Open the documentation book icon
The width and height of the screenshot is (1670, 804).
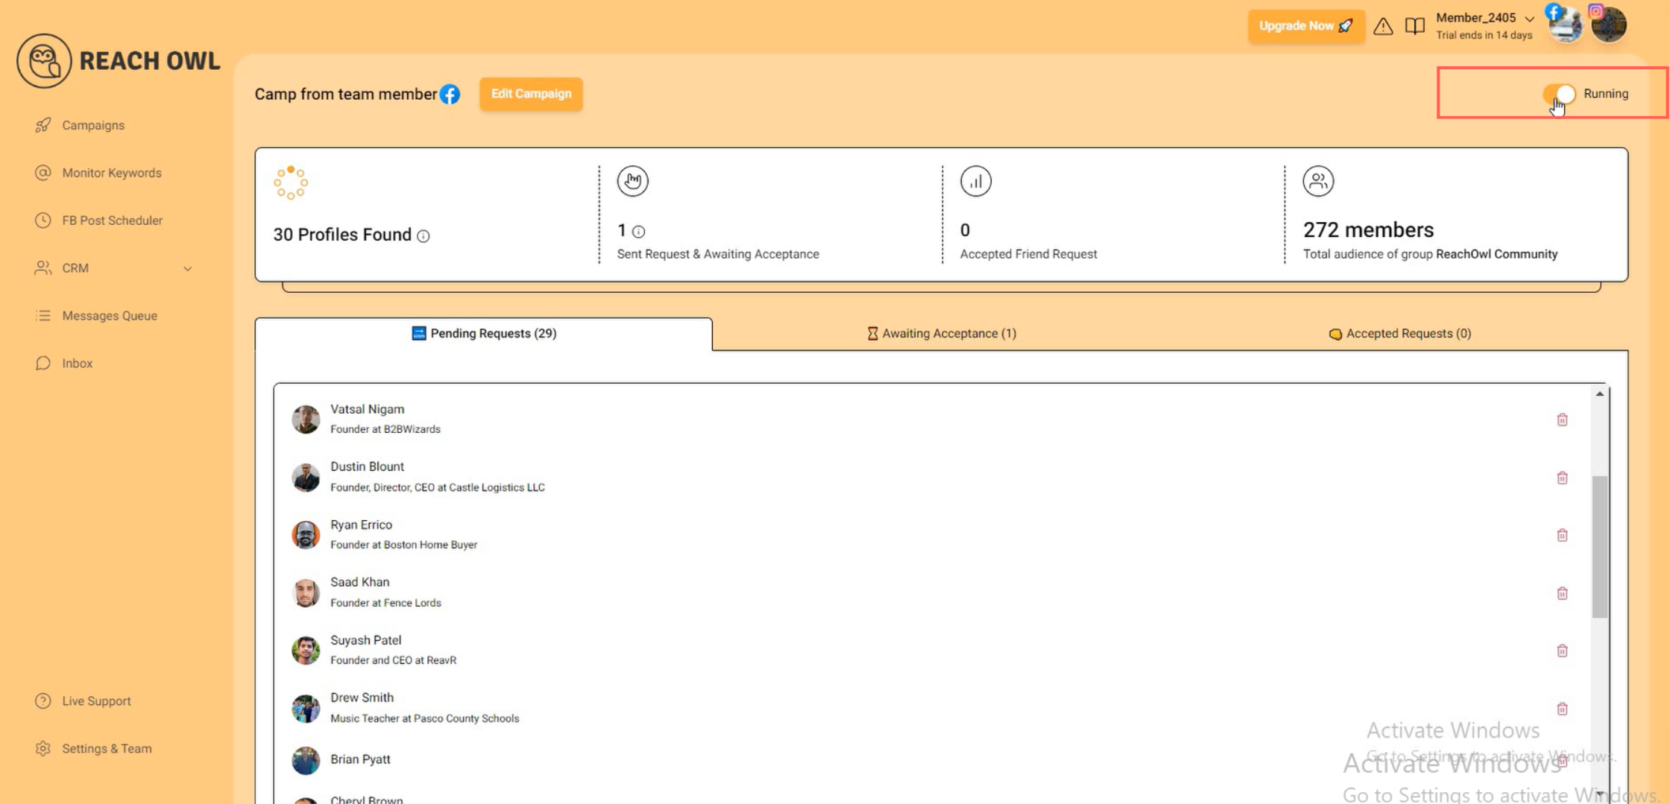(x=1414, y=26)
